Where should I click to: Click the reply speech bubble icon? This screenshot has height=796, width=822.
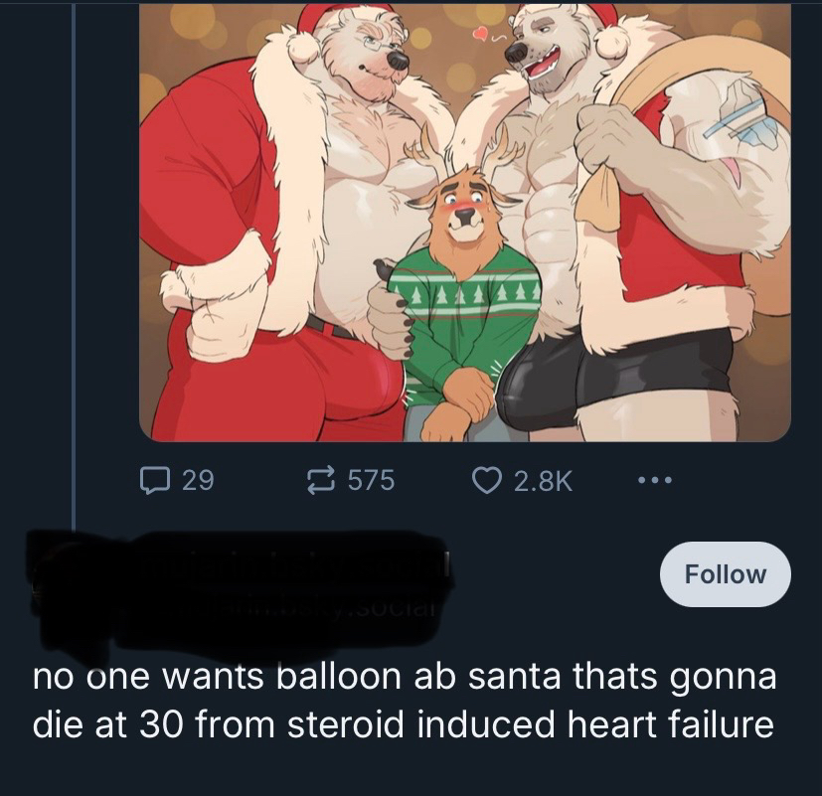coord(152,481)
